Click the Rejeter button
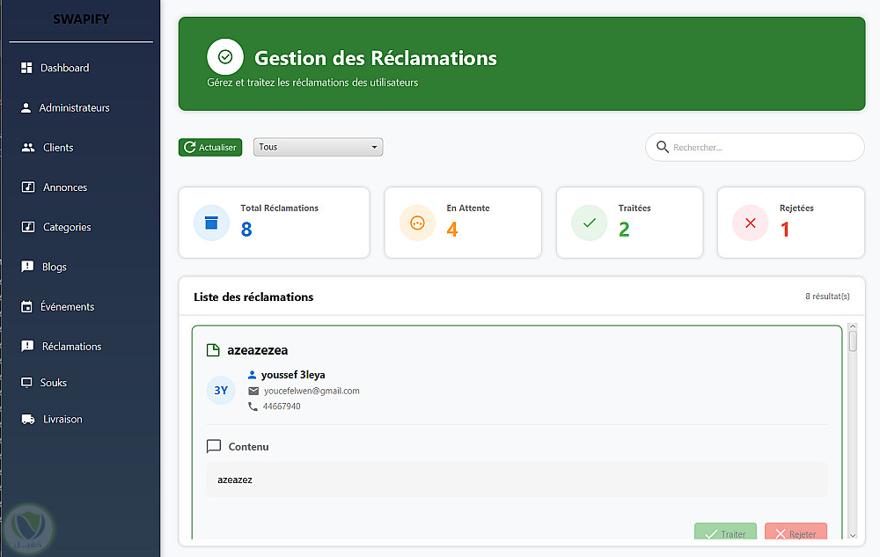This screenshot has width=880, height=557. [796, 533]
